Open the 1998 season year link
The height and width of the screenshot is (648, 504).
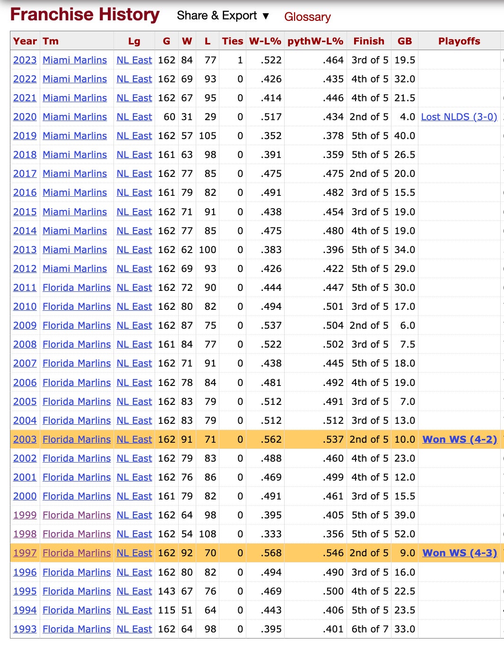coord(25,534)
